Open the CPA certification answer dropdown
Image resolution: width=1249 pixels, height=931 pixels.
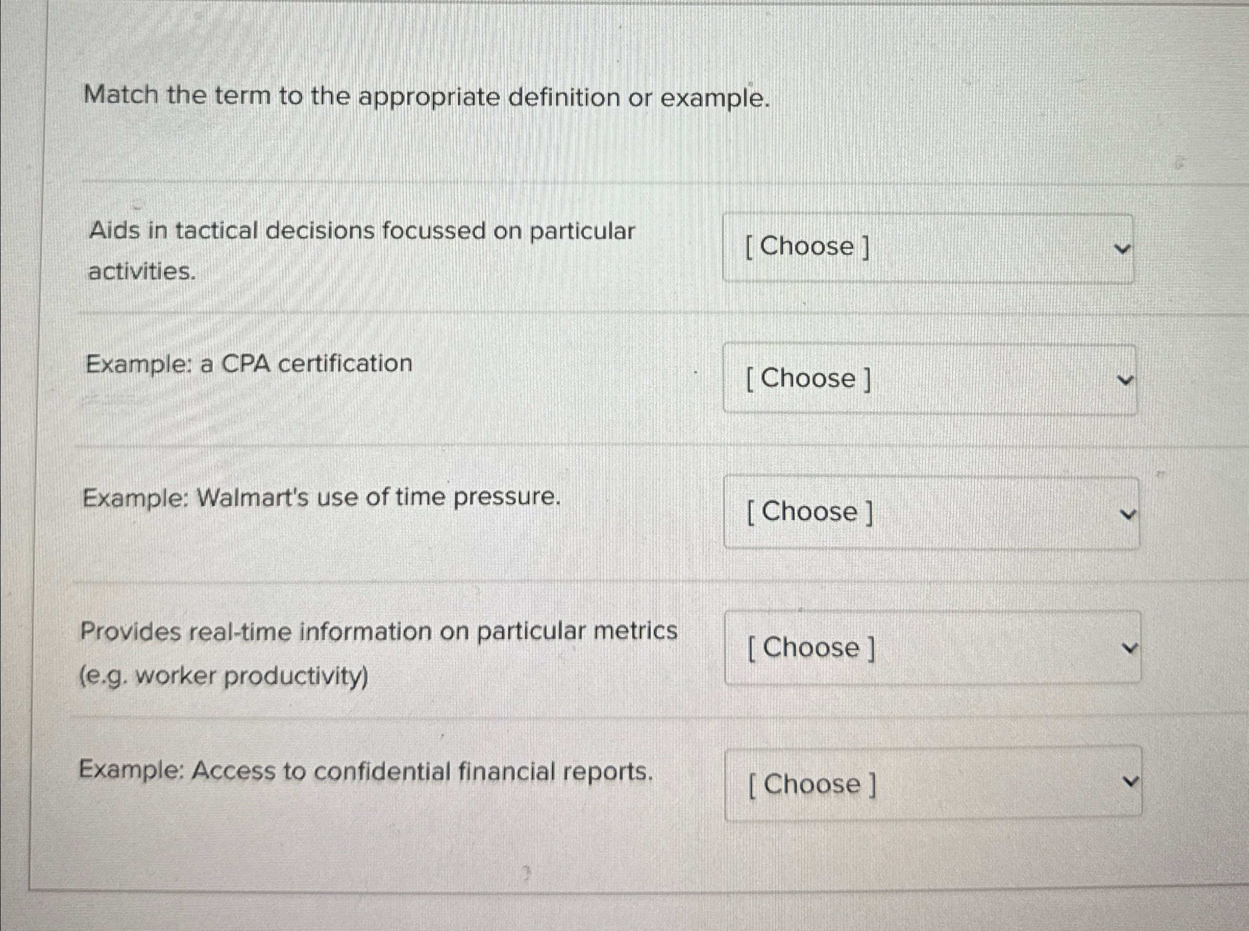click(x=931, y=379)
